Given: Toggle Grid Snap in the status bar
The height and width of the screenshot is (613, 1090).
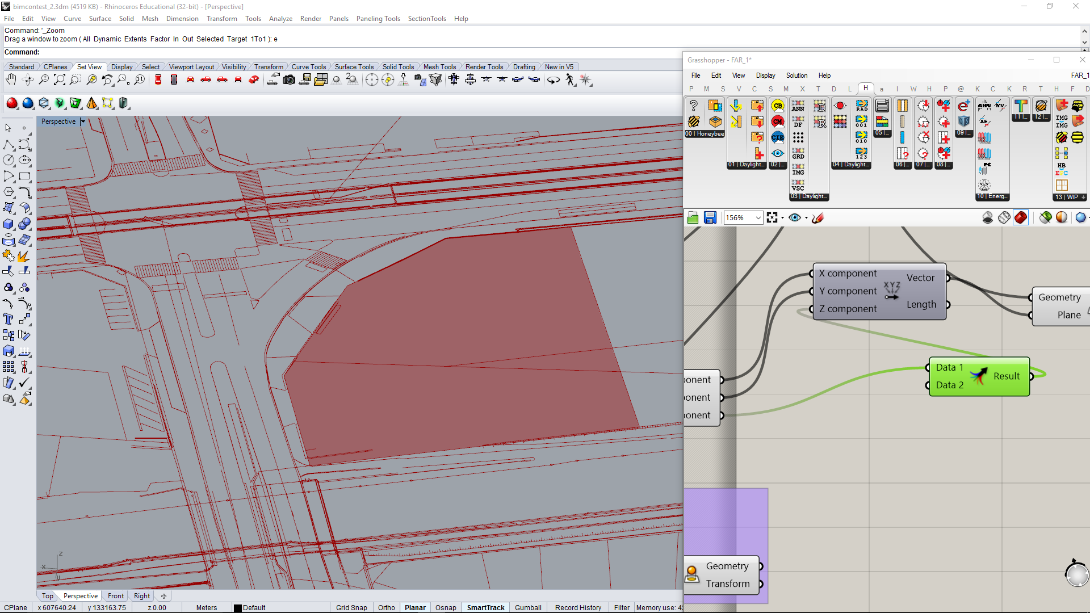Looking at the screenshot, I should click(351, 607).
